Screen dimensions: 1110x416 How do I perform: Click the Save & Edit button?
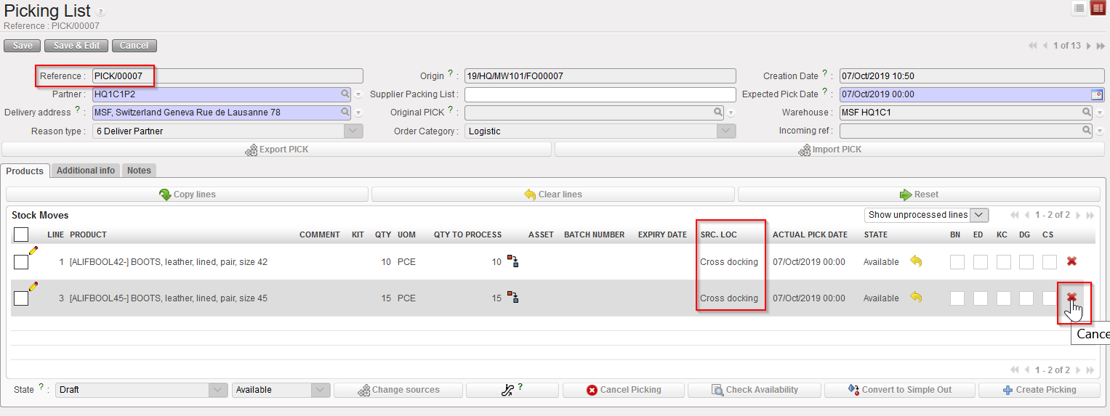click(76, 46)
